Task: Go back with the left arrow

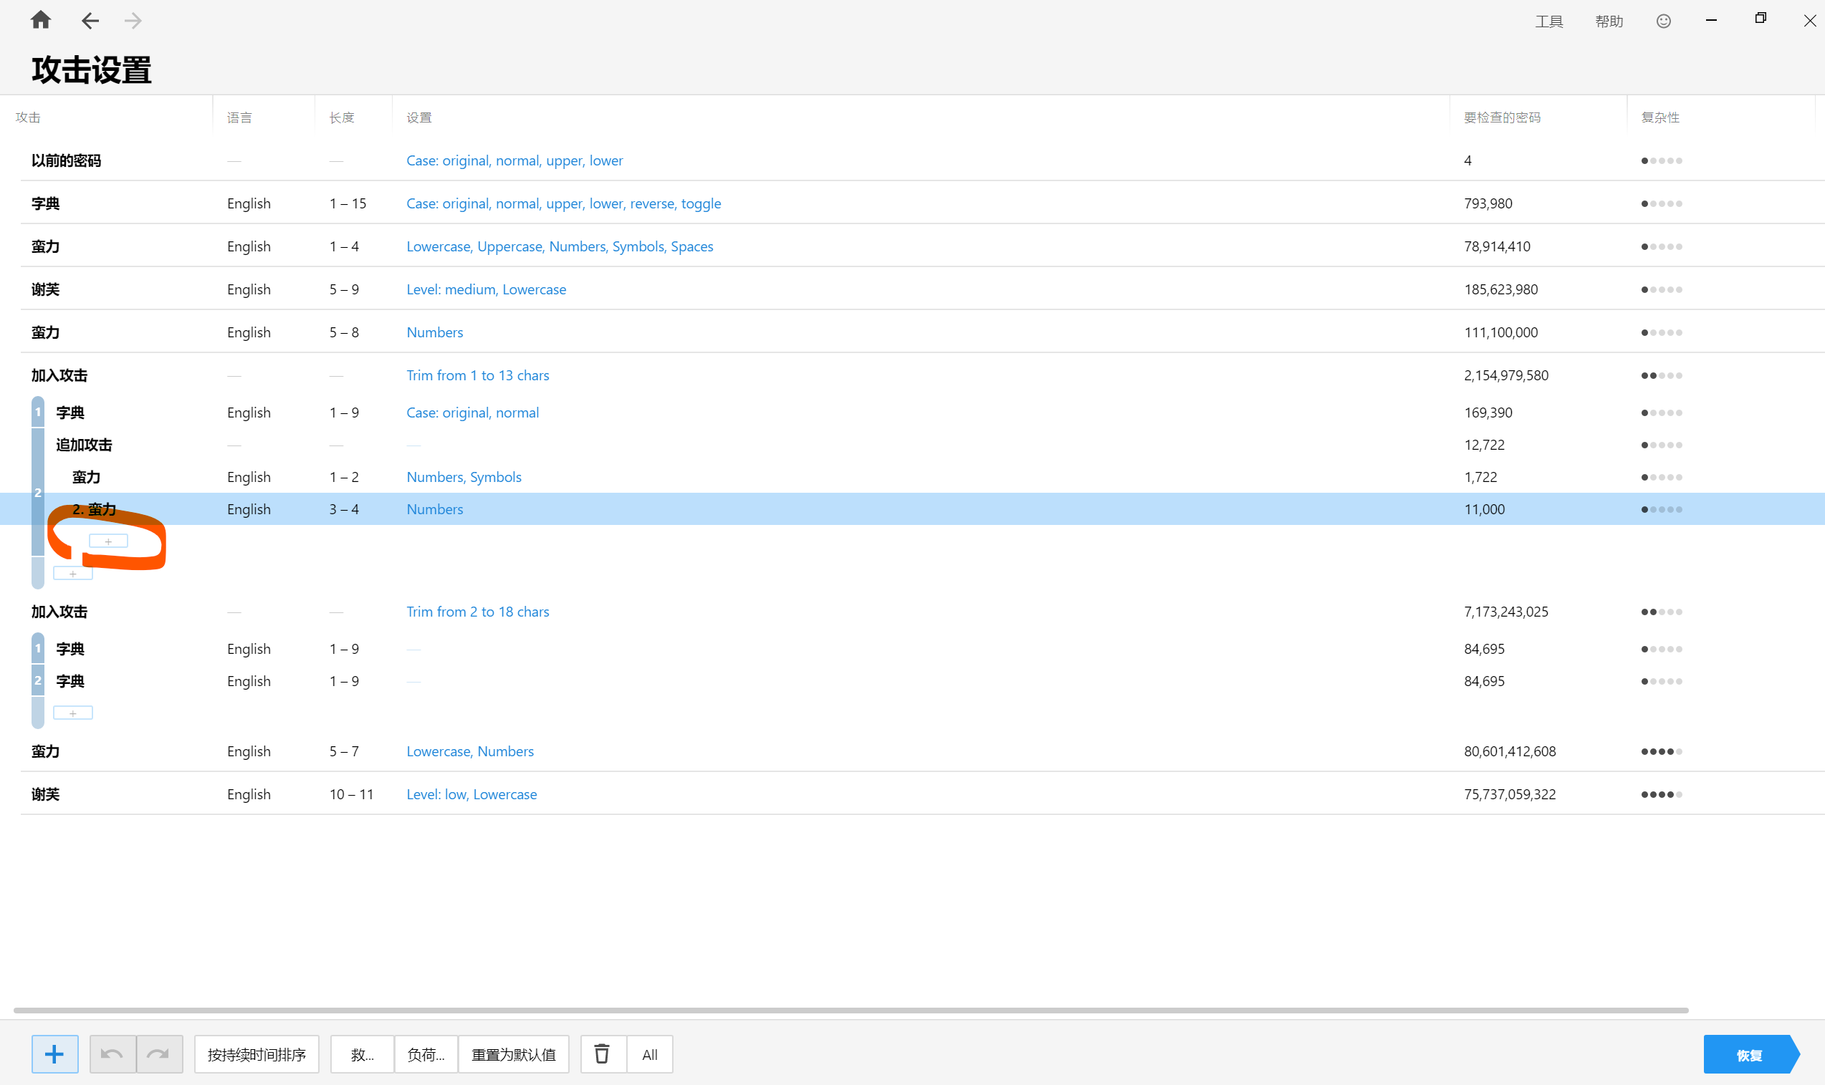Action: coord(90,21)
